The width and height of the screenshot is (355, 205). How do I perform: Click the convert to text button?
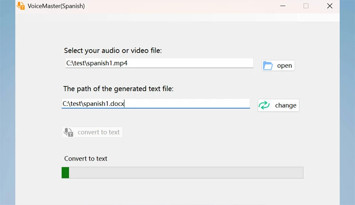[92, 132]
